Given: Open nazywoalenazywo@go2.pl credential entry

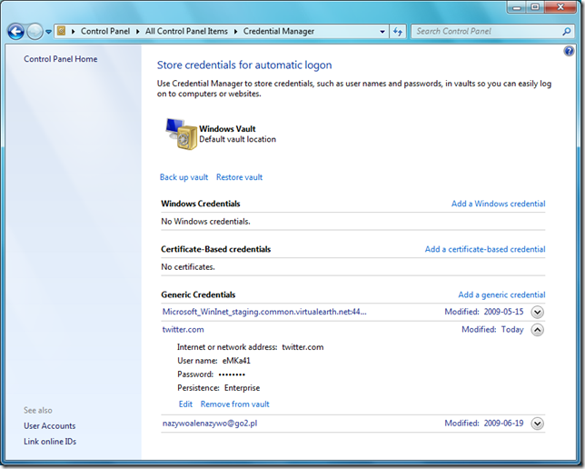Looking at the screenshot, I should tap(210, 423).
